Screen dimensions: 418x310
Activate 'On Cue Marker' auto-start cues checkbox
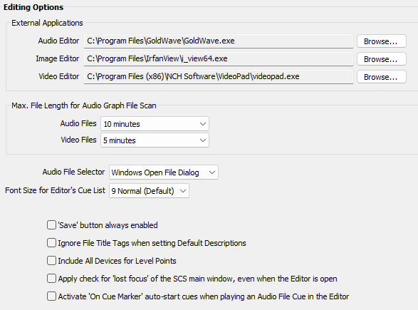51,296
